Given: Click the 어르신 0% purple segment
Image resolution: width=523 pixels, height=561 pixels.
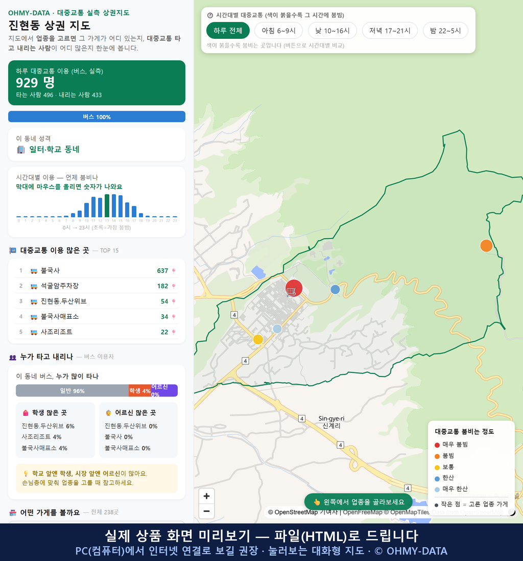Looking at the screenshot, I should [x=164, y=391].
